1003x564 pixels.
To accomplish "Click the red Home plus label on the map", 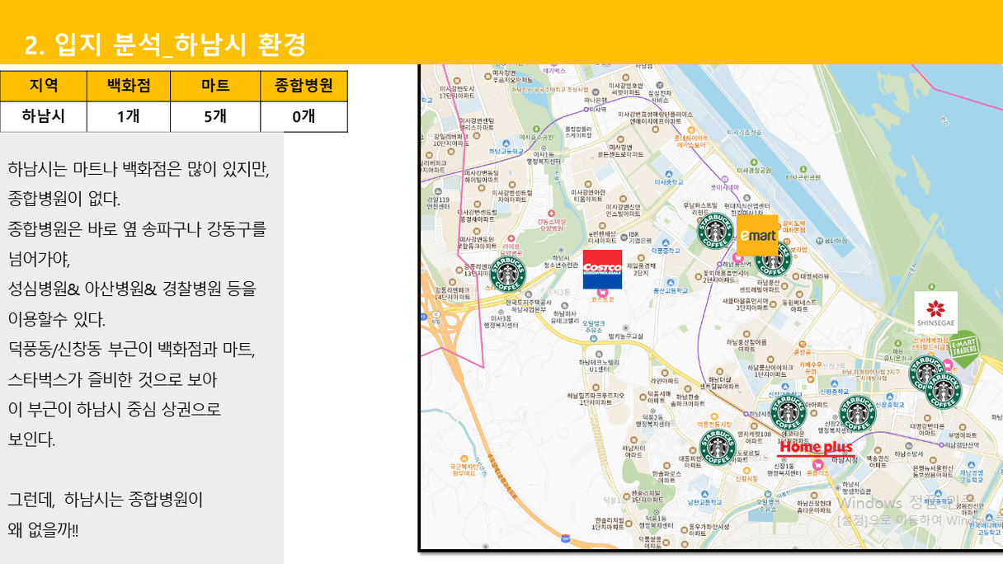I will click(816, 448).
